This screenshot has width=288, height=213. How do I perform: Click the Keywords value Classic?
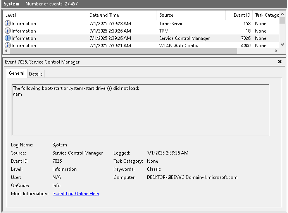(154, 169)
